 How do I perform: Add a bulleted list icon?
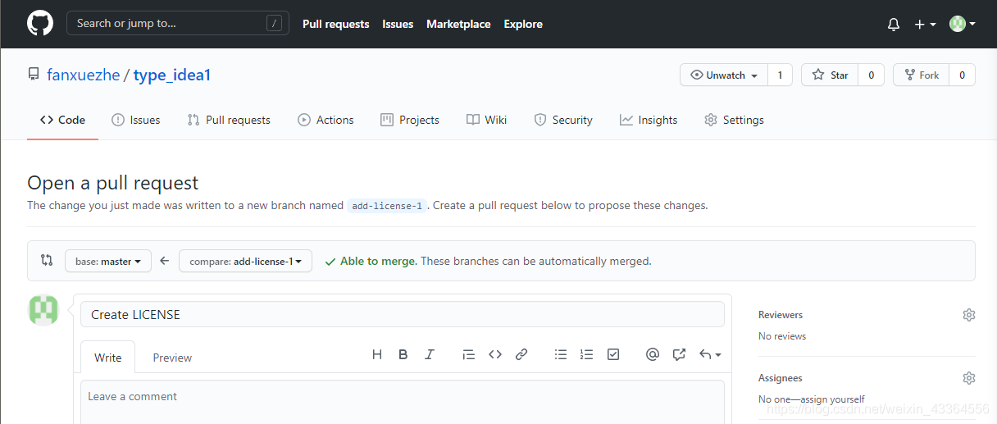tap(561, 354)
